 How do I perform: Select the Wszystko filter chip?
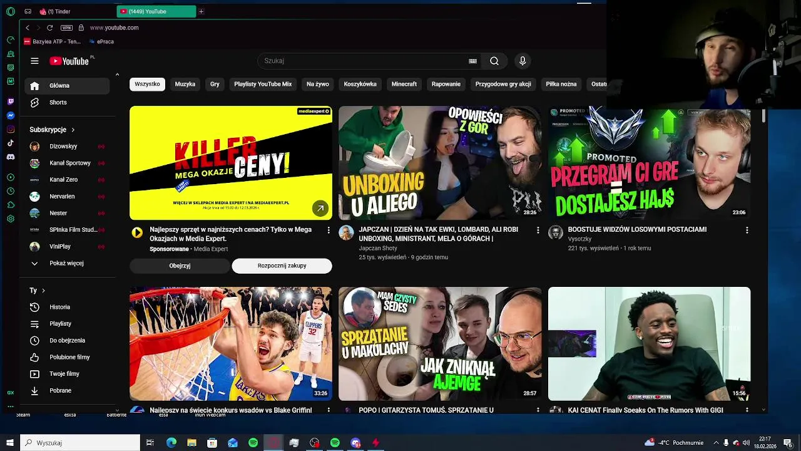(x=147, y=84)
